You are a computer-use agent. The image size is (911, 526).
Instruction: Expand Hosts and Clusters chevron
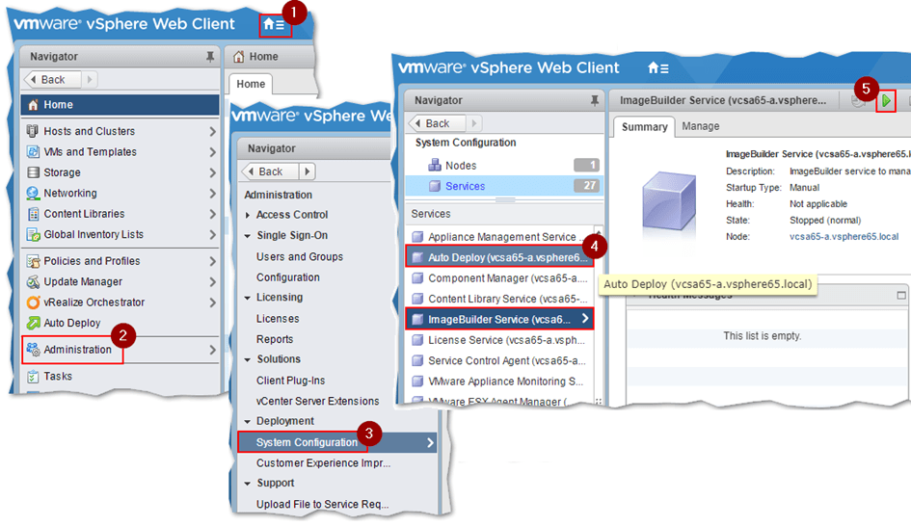[212, 132]
